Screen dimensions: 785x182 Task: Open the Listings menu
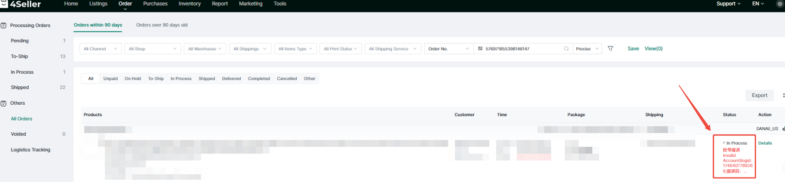pos(98,4)
